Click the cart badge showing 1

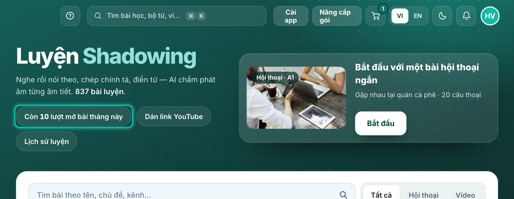pyautogui.click(x=383, y=9)
